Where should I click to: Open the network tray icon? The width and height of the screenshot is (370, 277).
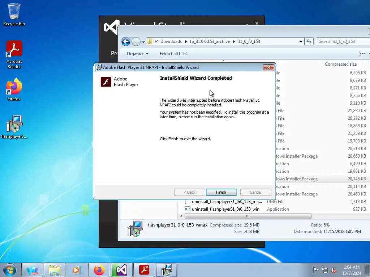325,270
